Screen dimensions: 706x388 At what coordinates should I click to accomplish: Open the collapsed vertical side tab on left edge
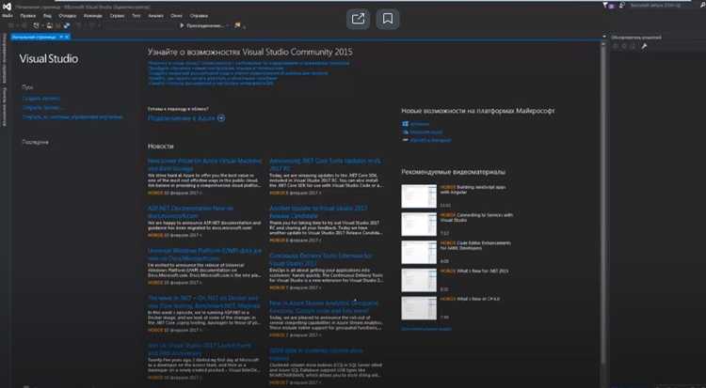[4, 58]
